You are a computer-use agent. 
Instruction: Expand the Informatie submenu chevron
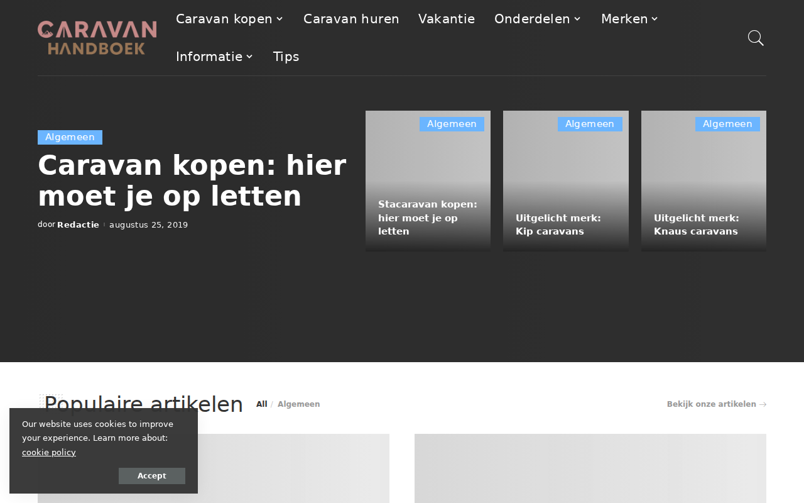249,57
